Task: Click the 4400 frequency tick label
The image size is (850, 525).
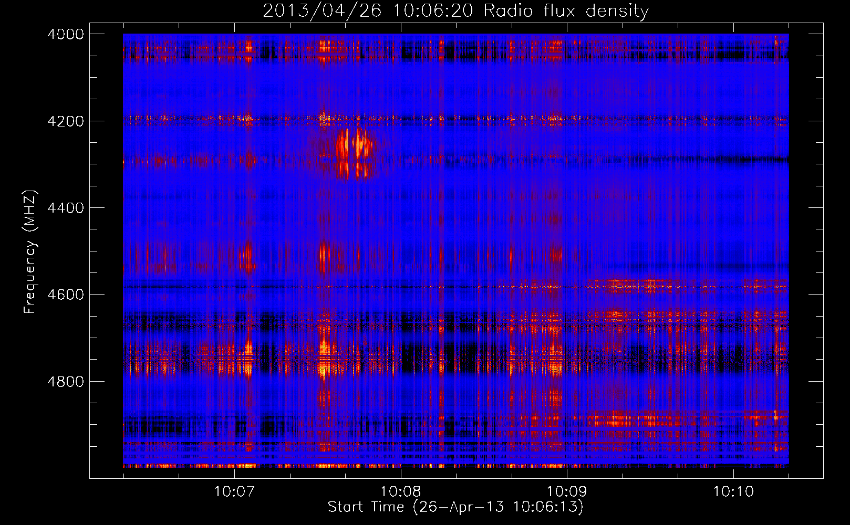Action: point(66,208)
